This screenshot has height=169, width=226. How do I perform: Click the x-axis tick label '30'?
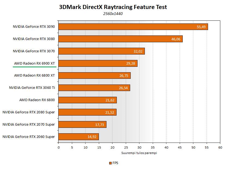(139, 147)
